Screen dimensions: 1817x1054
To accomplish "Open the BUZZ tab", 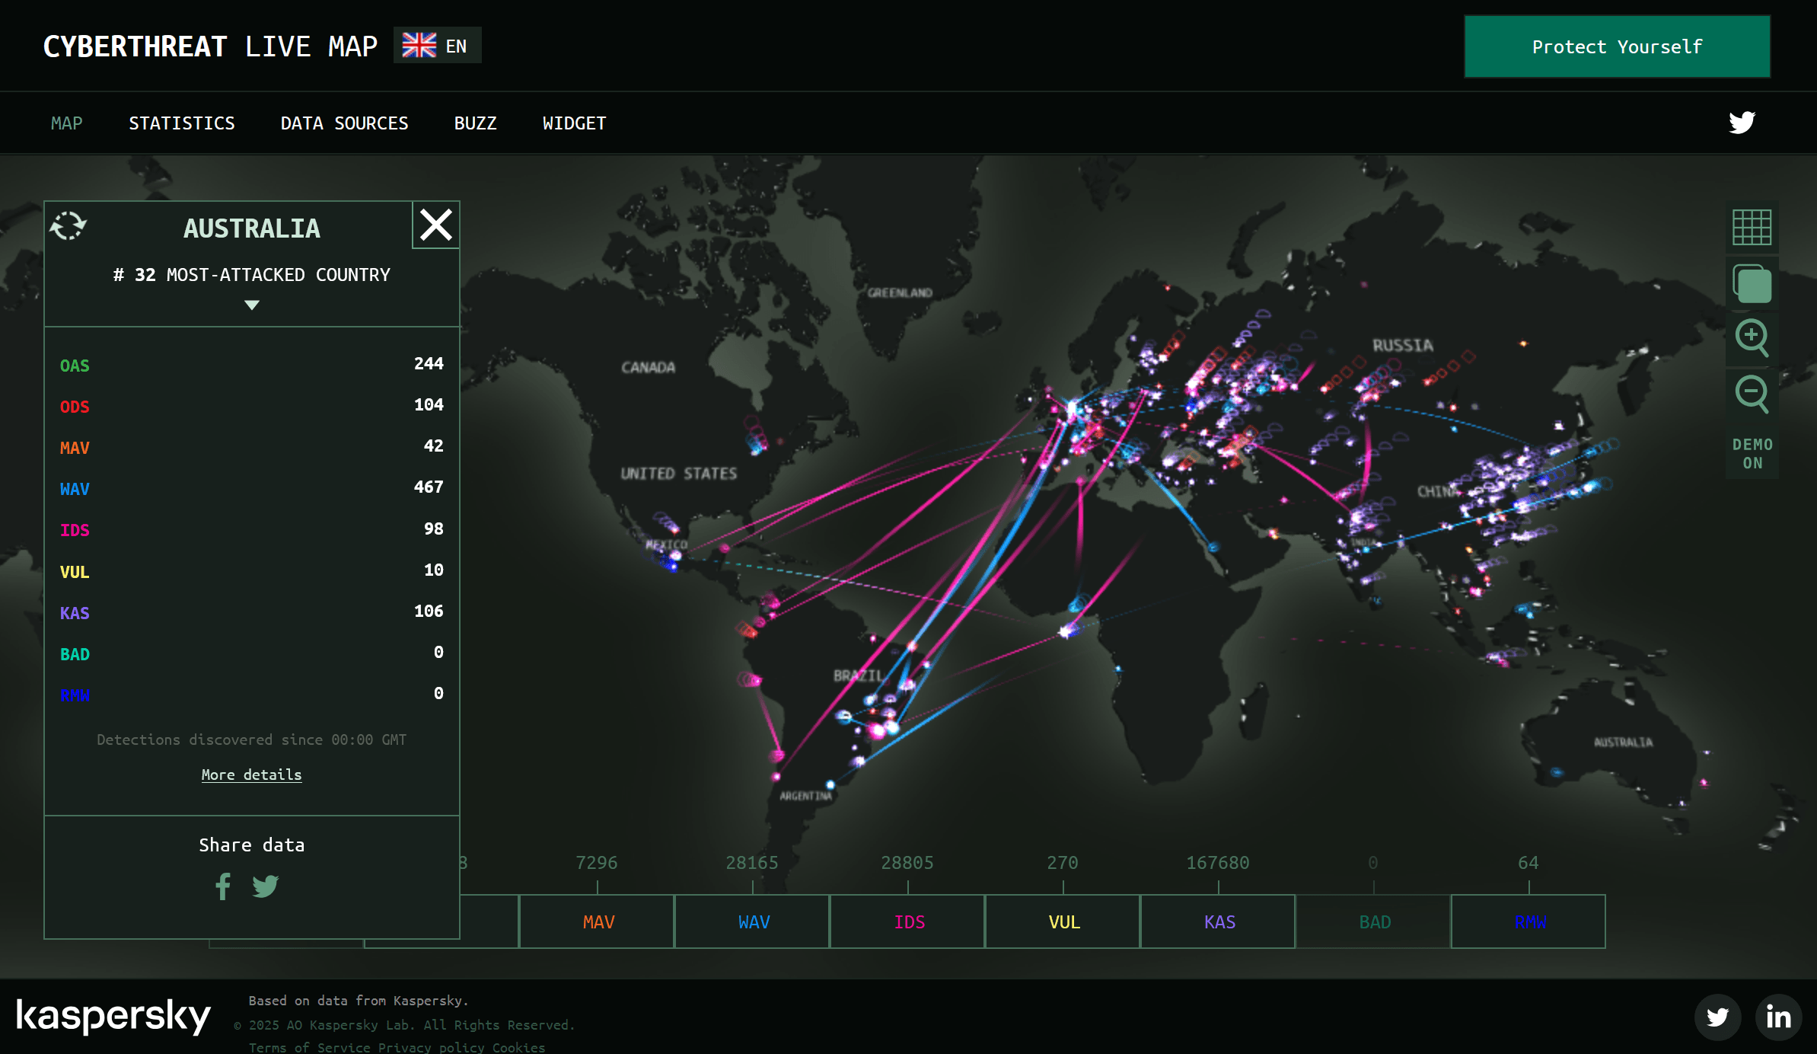I will (x=475, y=123).
